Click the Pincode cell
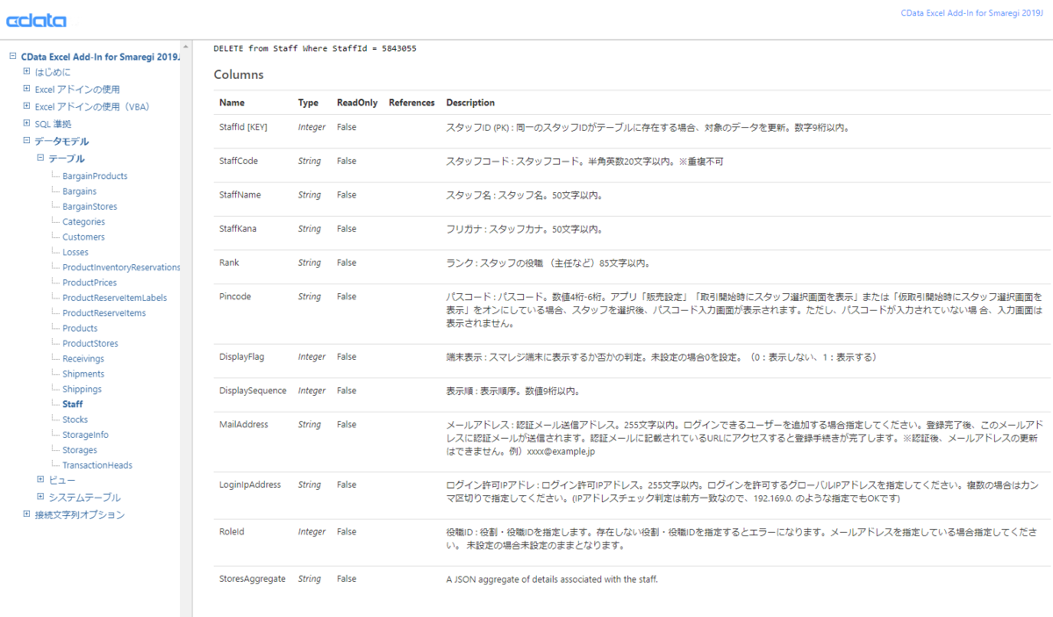 (235, 297)
